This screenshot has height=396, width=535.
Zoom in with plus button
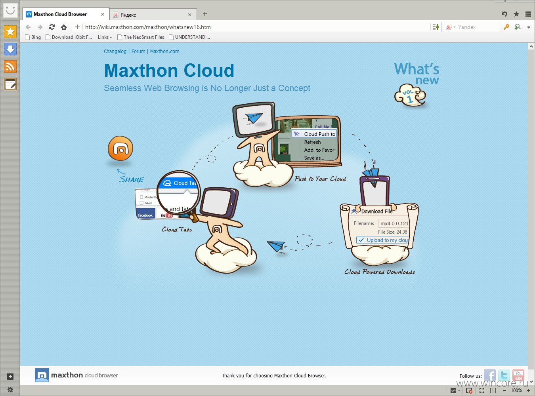528,390
